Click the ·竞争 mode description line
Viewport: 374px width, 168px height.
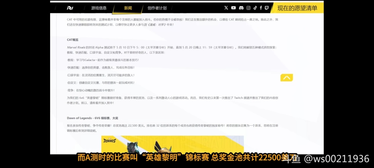[x=91, y=90]
